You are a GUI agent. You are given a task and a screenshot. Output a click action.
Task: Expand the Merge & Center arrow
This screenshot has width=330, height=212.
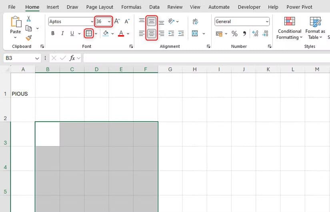pos(204,34)
